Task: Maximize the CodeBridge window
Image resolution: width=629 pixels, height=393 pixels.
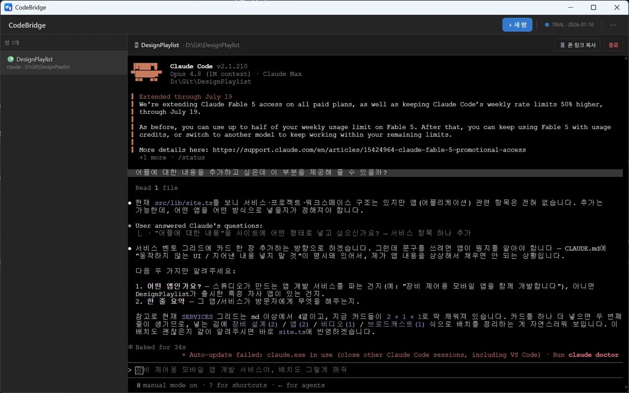Action: click(593, 7)
